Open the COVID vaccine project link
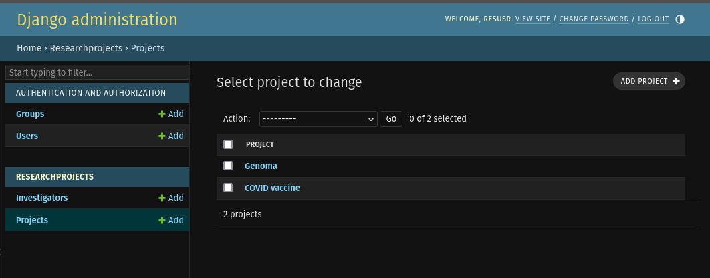The image size is (710, 278). [x=272, y=188]
